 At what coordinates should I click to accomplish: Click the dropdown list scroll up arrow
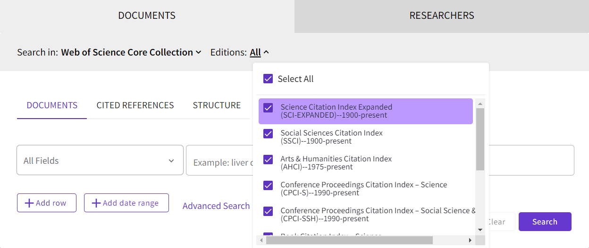[480, 104]
